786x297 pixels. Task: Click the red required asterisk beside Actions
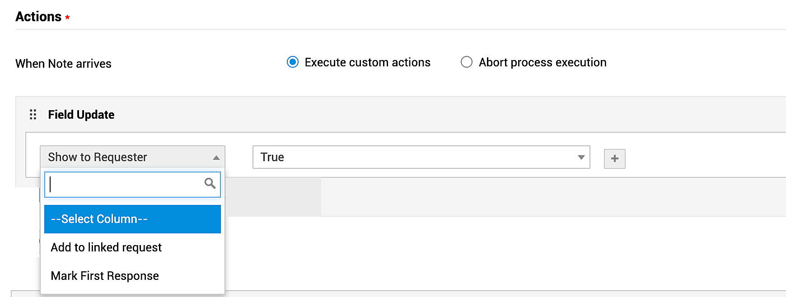67,18
